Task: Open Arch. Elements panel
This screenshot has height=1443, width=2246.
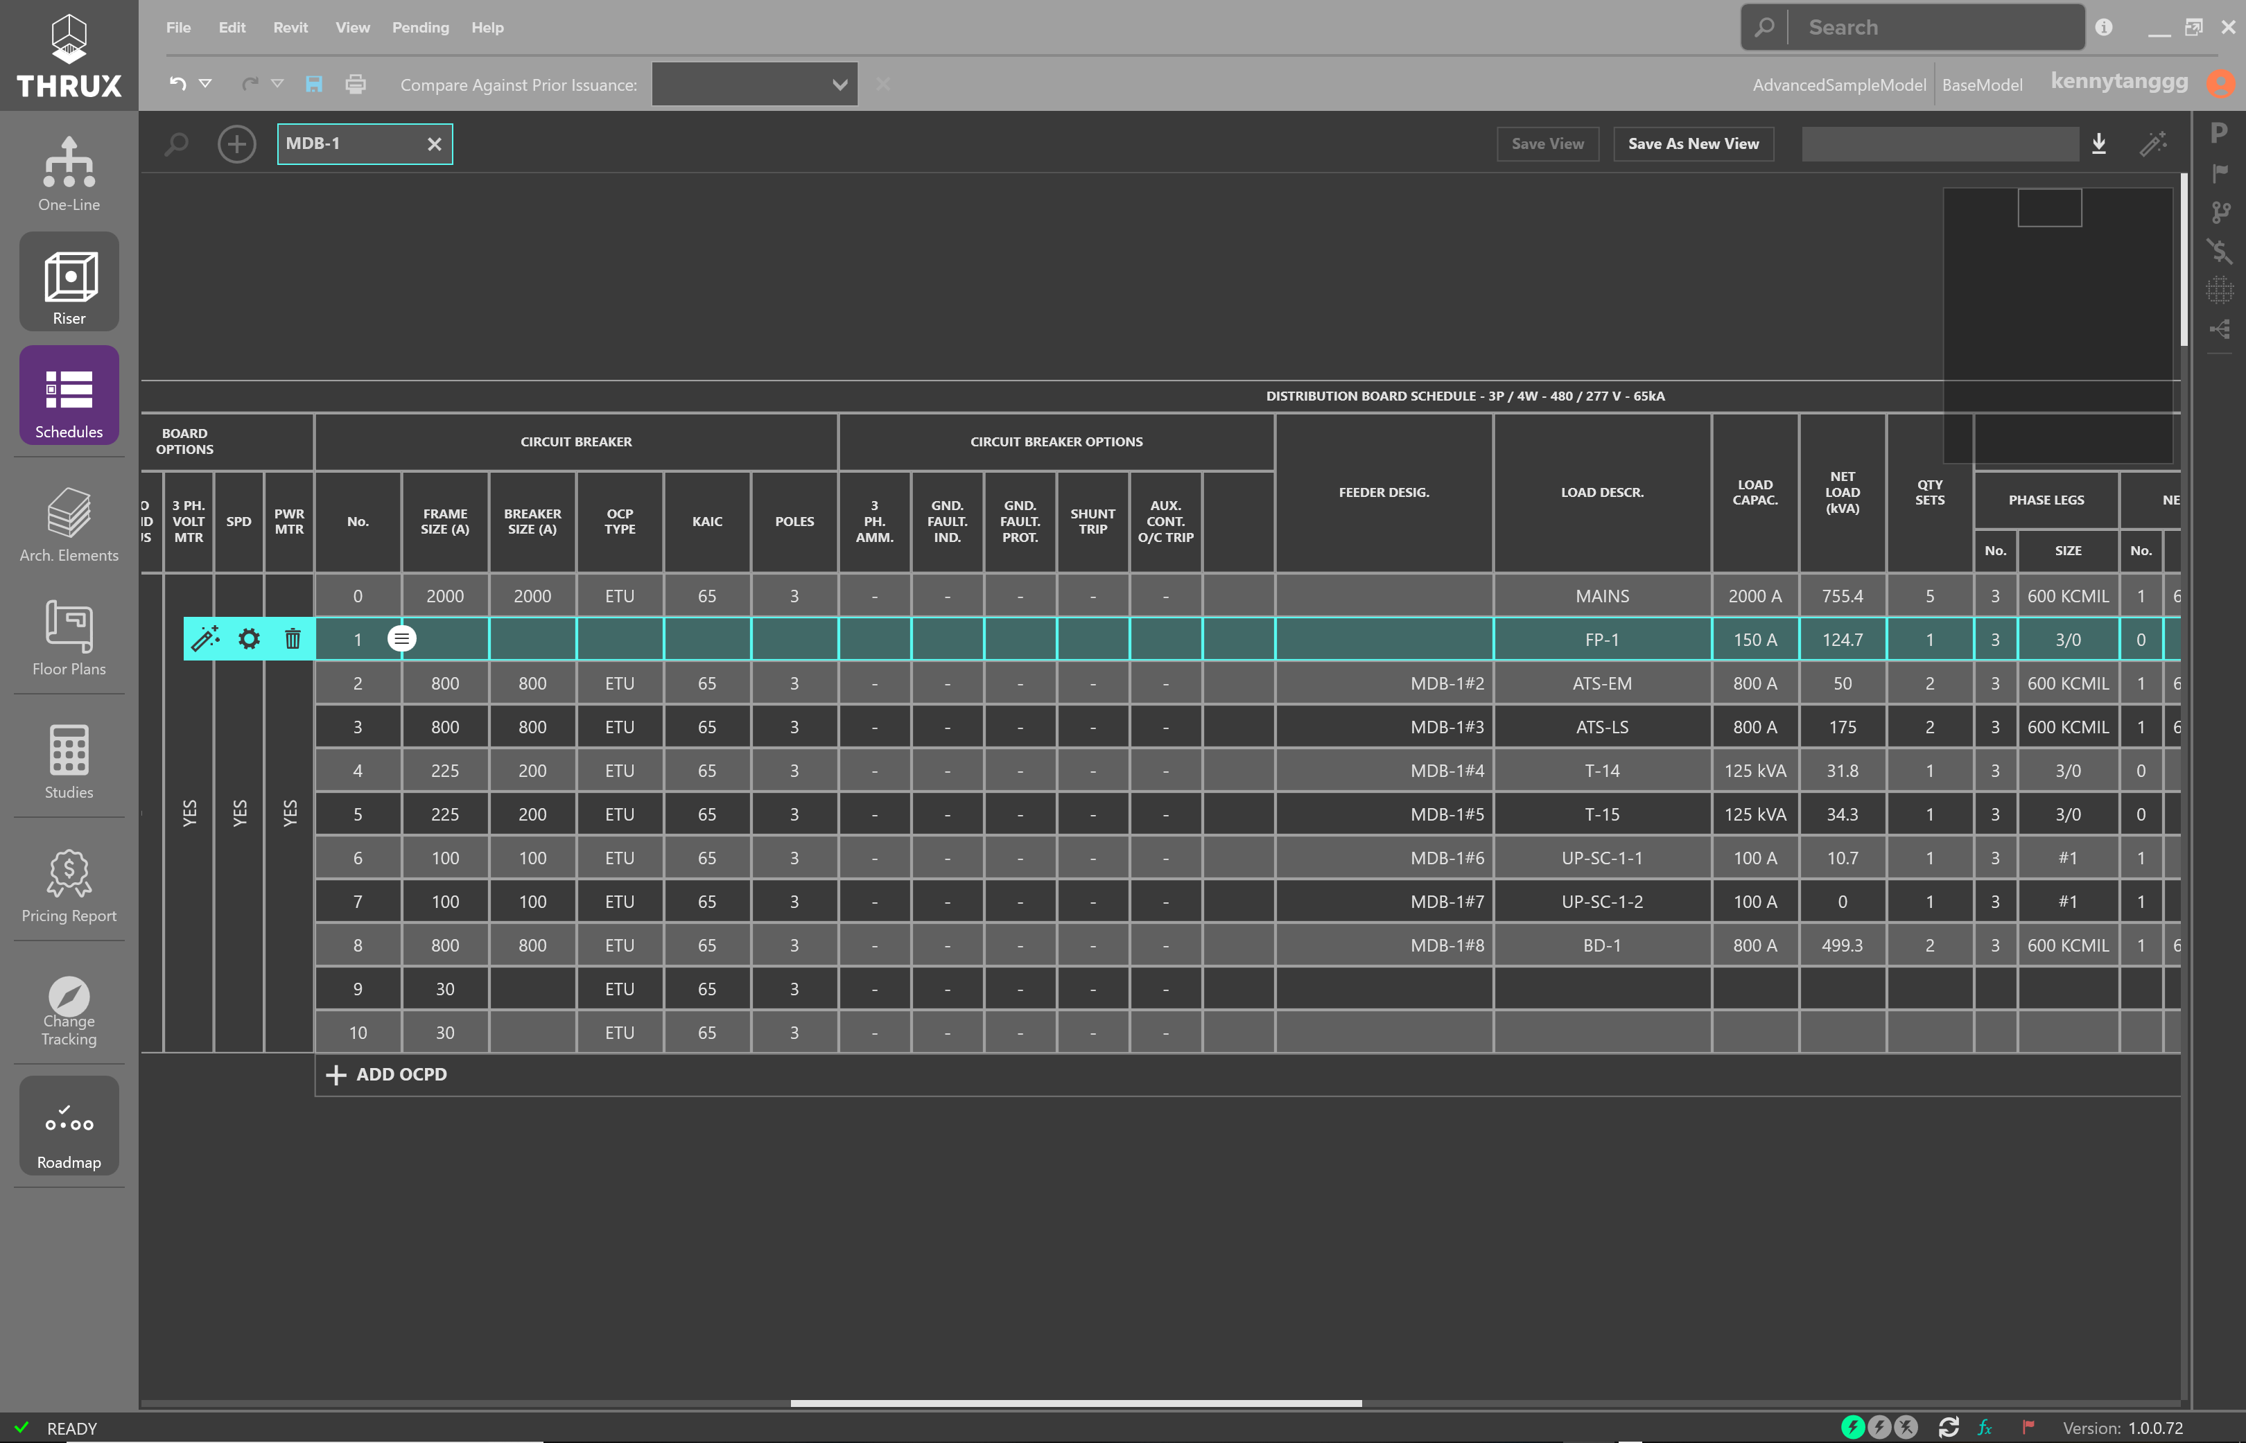Action: [x=69, y=524]
